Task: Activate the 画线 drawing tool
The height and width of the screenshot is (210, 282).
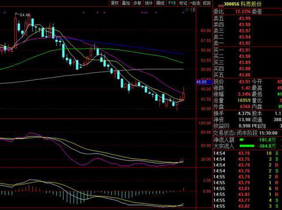Action: point(160,3)
